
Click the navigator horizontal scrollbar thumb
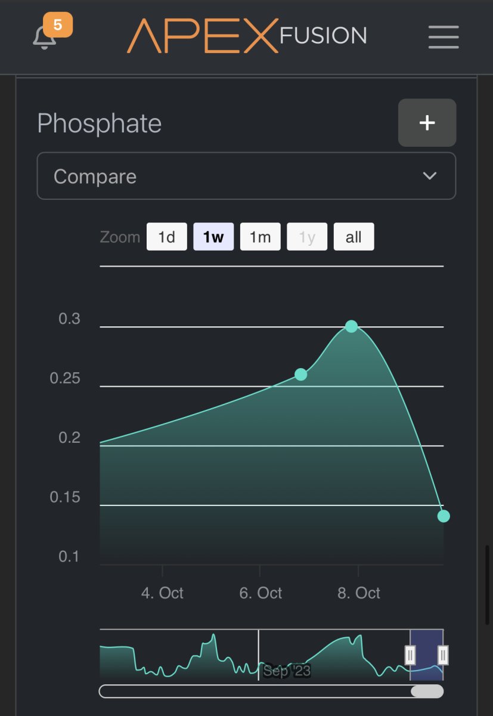point(427,691)
